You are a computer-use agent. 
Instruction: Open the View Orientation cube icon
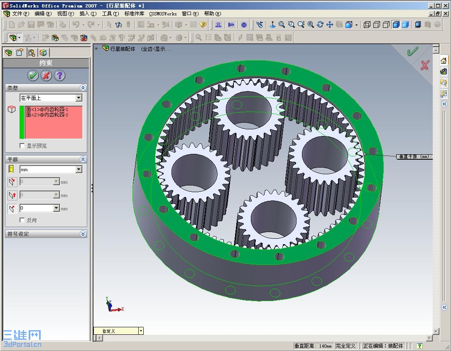pos(348,25)
